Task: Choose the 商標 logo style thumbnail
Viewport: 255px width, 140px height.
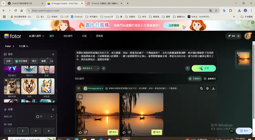Action: tap(29, 86)
